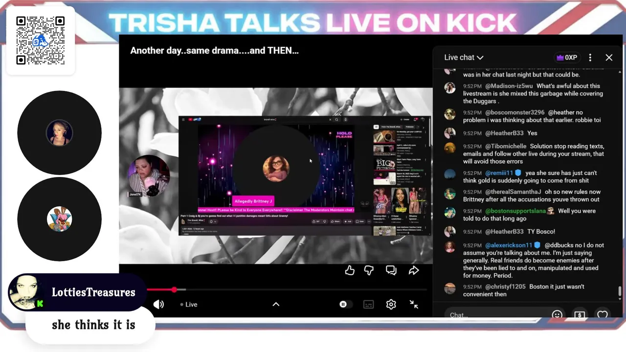Screen dimensions: 626x352
Task: Click the webcam overlay labeled JoneS'N
Action: pyautogui.click(x=149, y=176)
